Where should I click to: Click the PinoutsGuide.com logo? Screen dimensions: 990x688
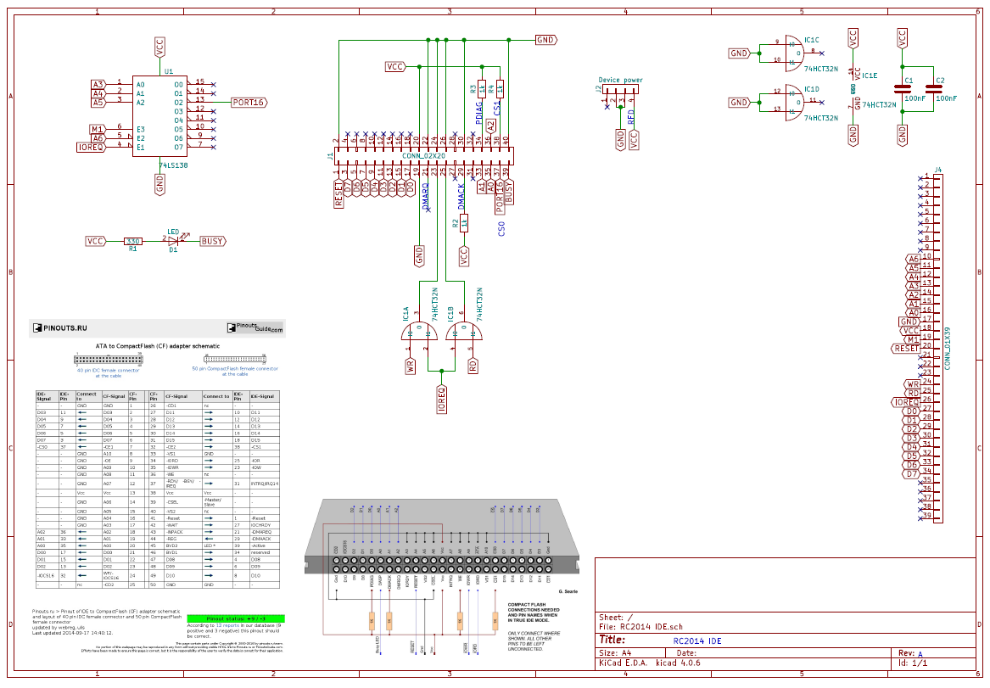[254, 327]
